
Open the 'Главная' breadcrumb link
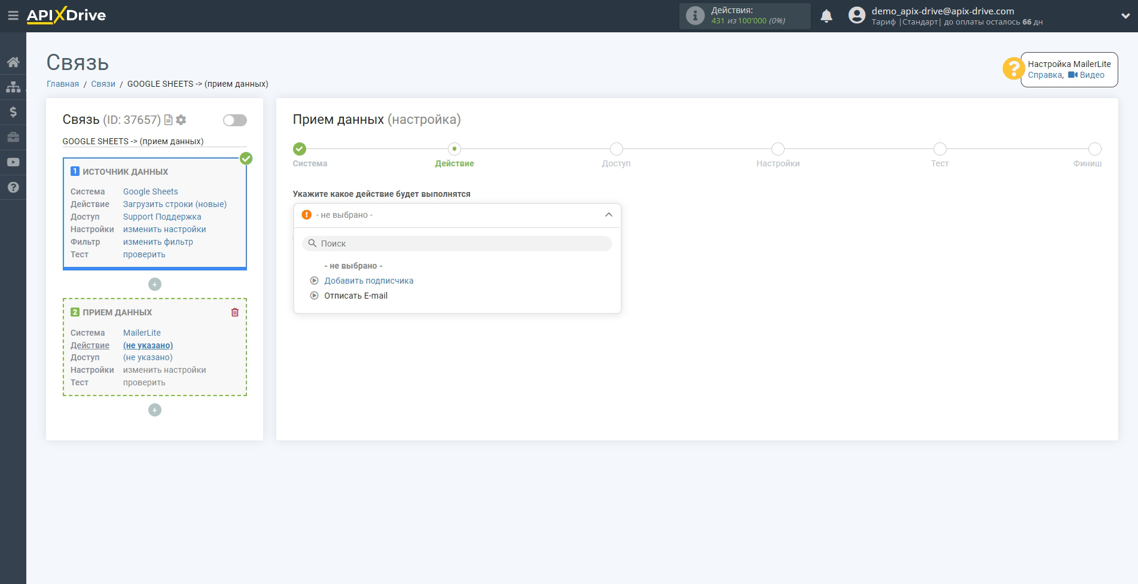63,84
